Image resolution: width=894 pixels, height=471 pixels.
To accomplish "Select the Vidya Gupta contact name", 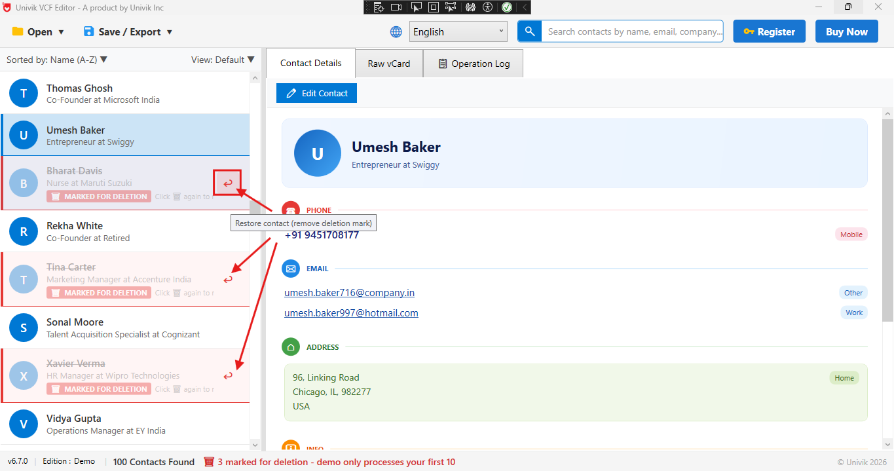I will click(x=73, y=419).
